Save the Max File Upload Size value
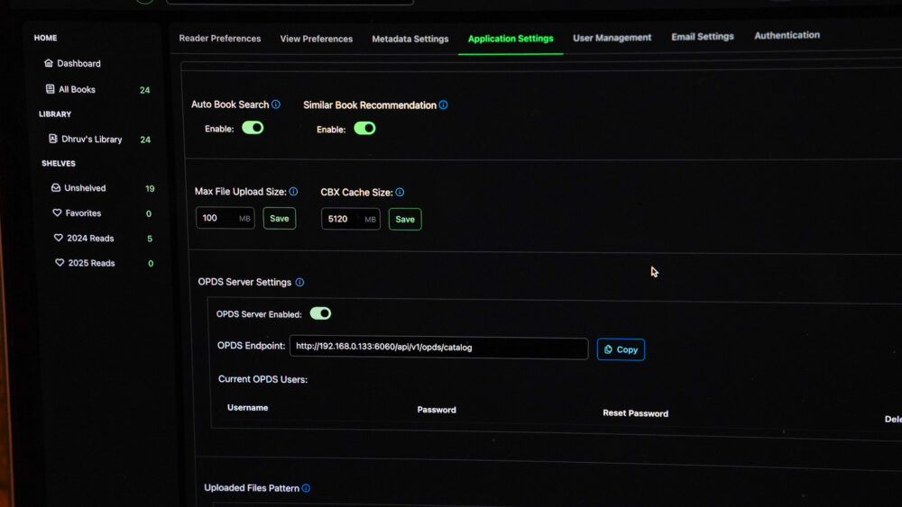The image size is (902, 507). (x=280, y=219)
